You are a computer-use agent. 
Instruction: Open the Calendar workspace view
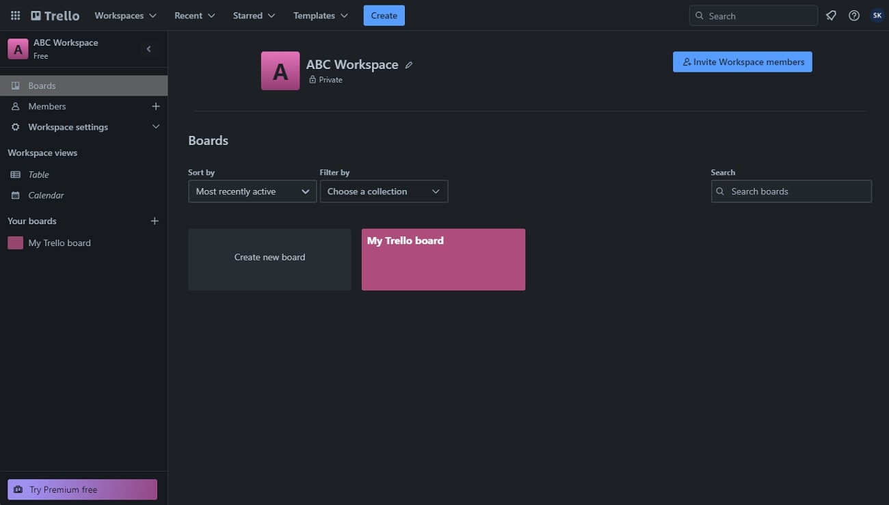(x=46, y=195)
